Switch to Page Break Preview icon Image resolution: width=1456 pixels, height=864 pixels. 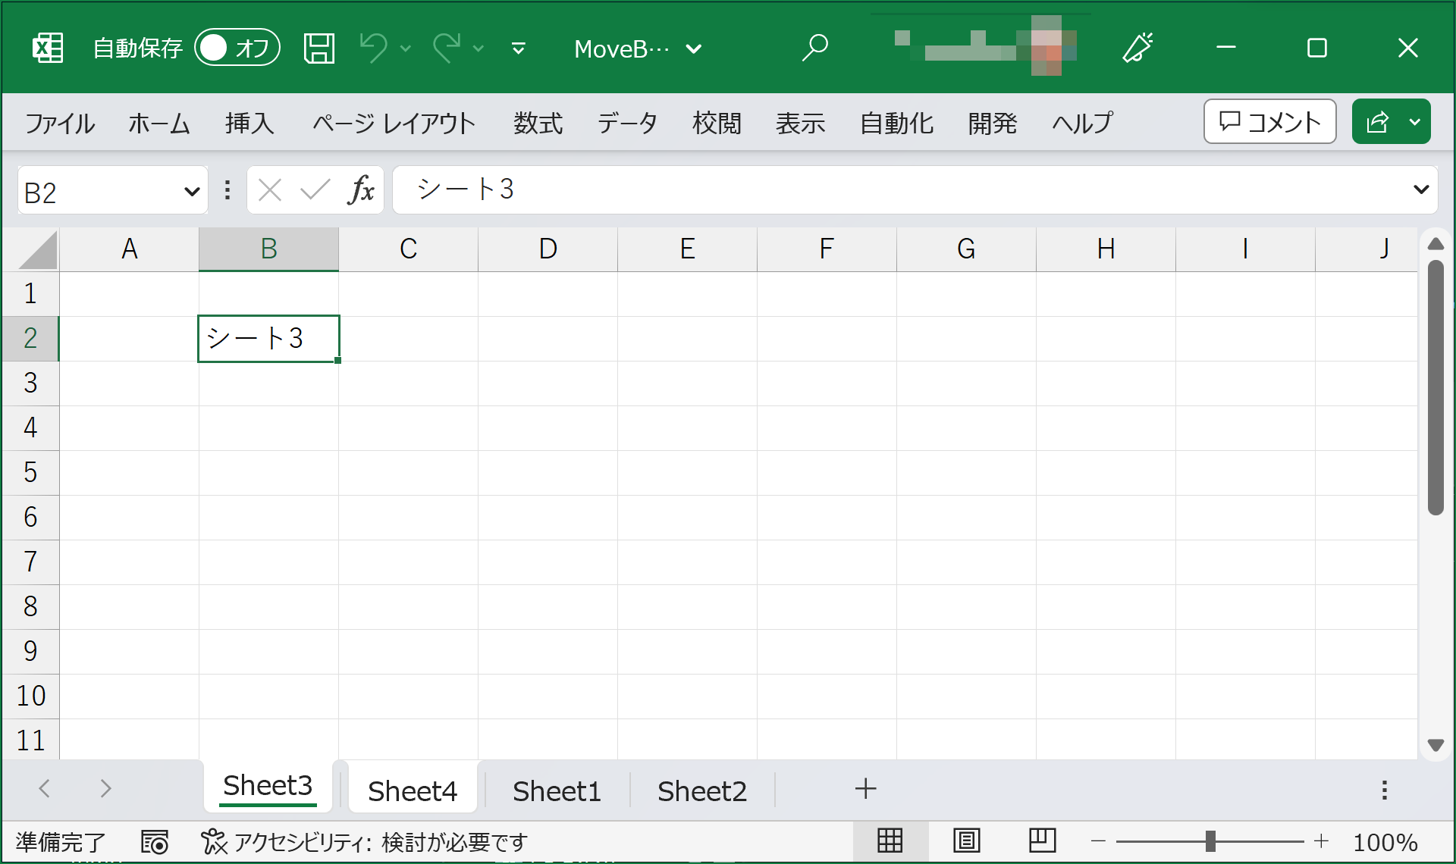click(x=1043, y=841)
